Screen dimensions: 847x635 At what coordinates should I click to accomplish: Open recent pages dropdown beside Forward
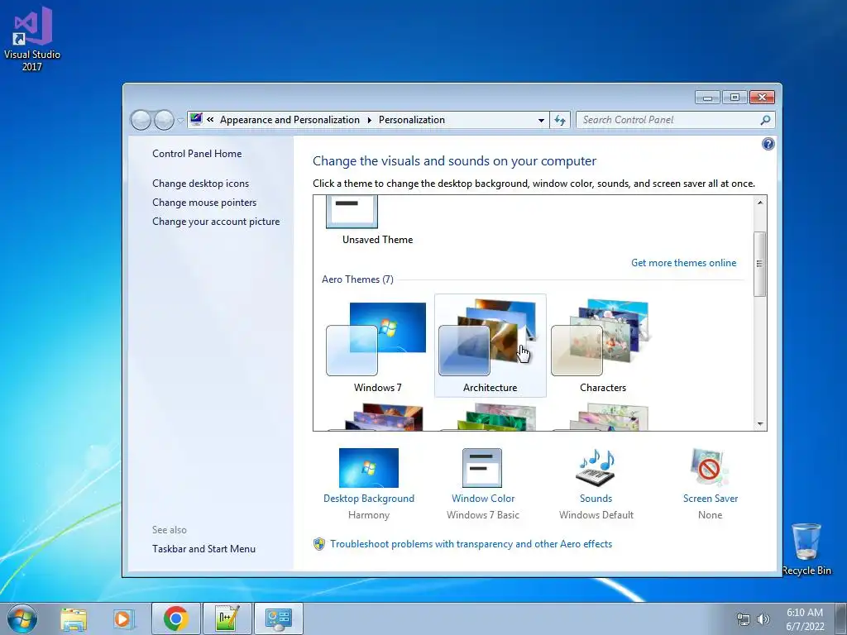click(180, 121)
